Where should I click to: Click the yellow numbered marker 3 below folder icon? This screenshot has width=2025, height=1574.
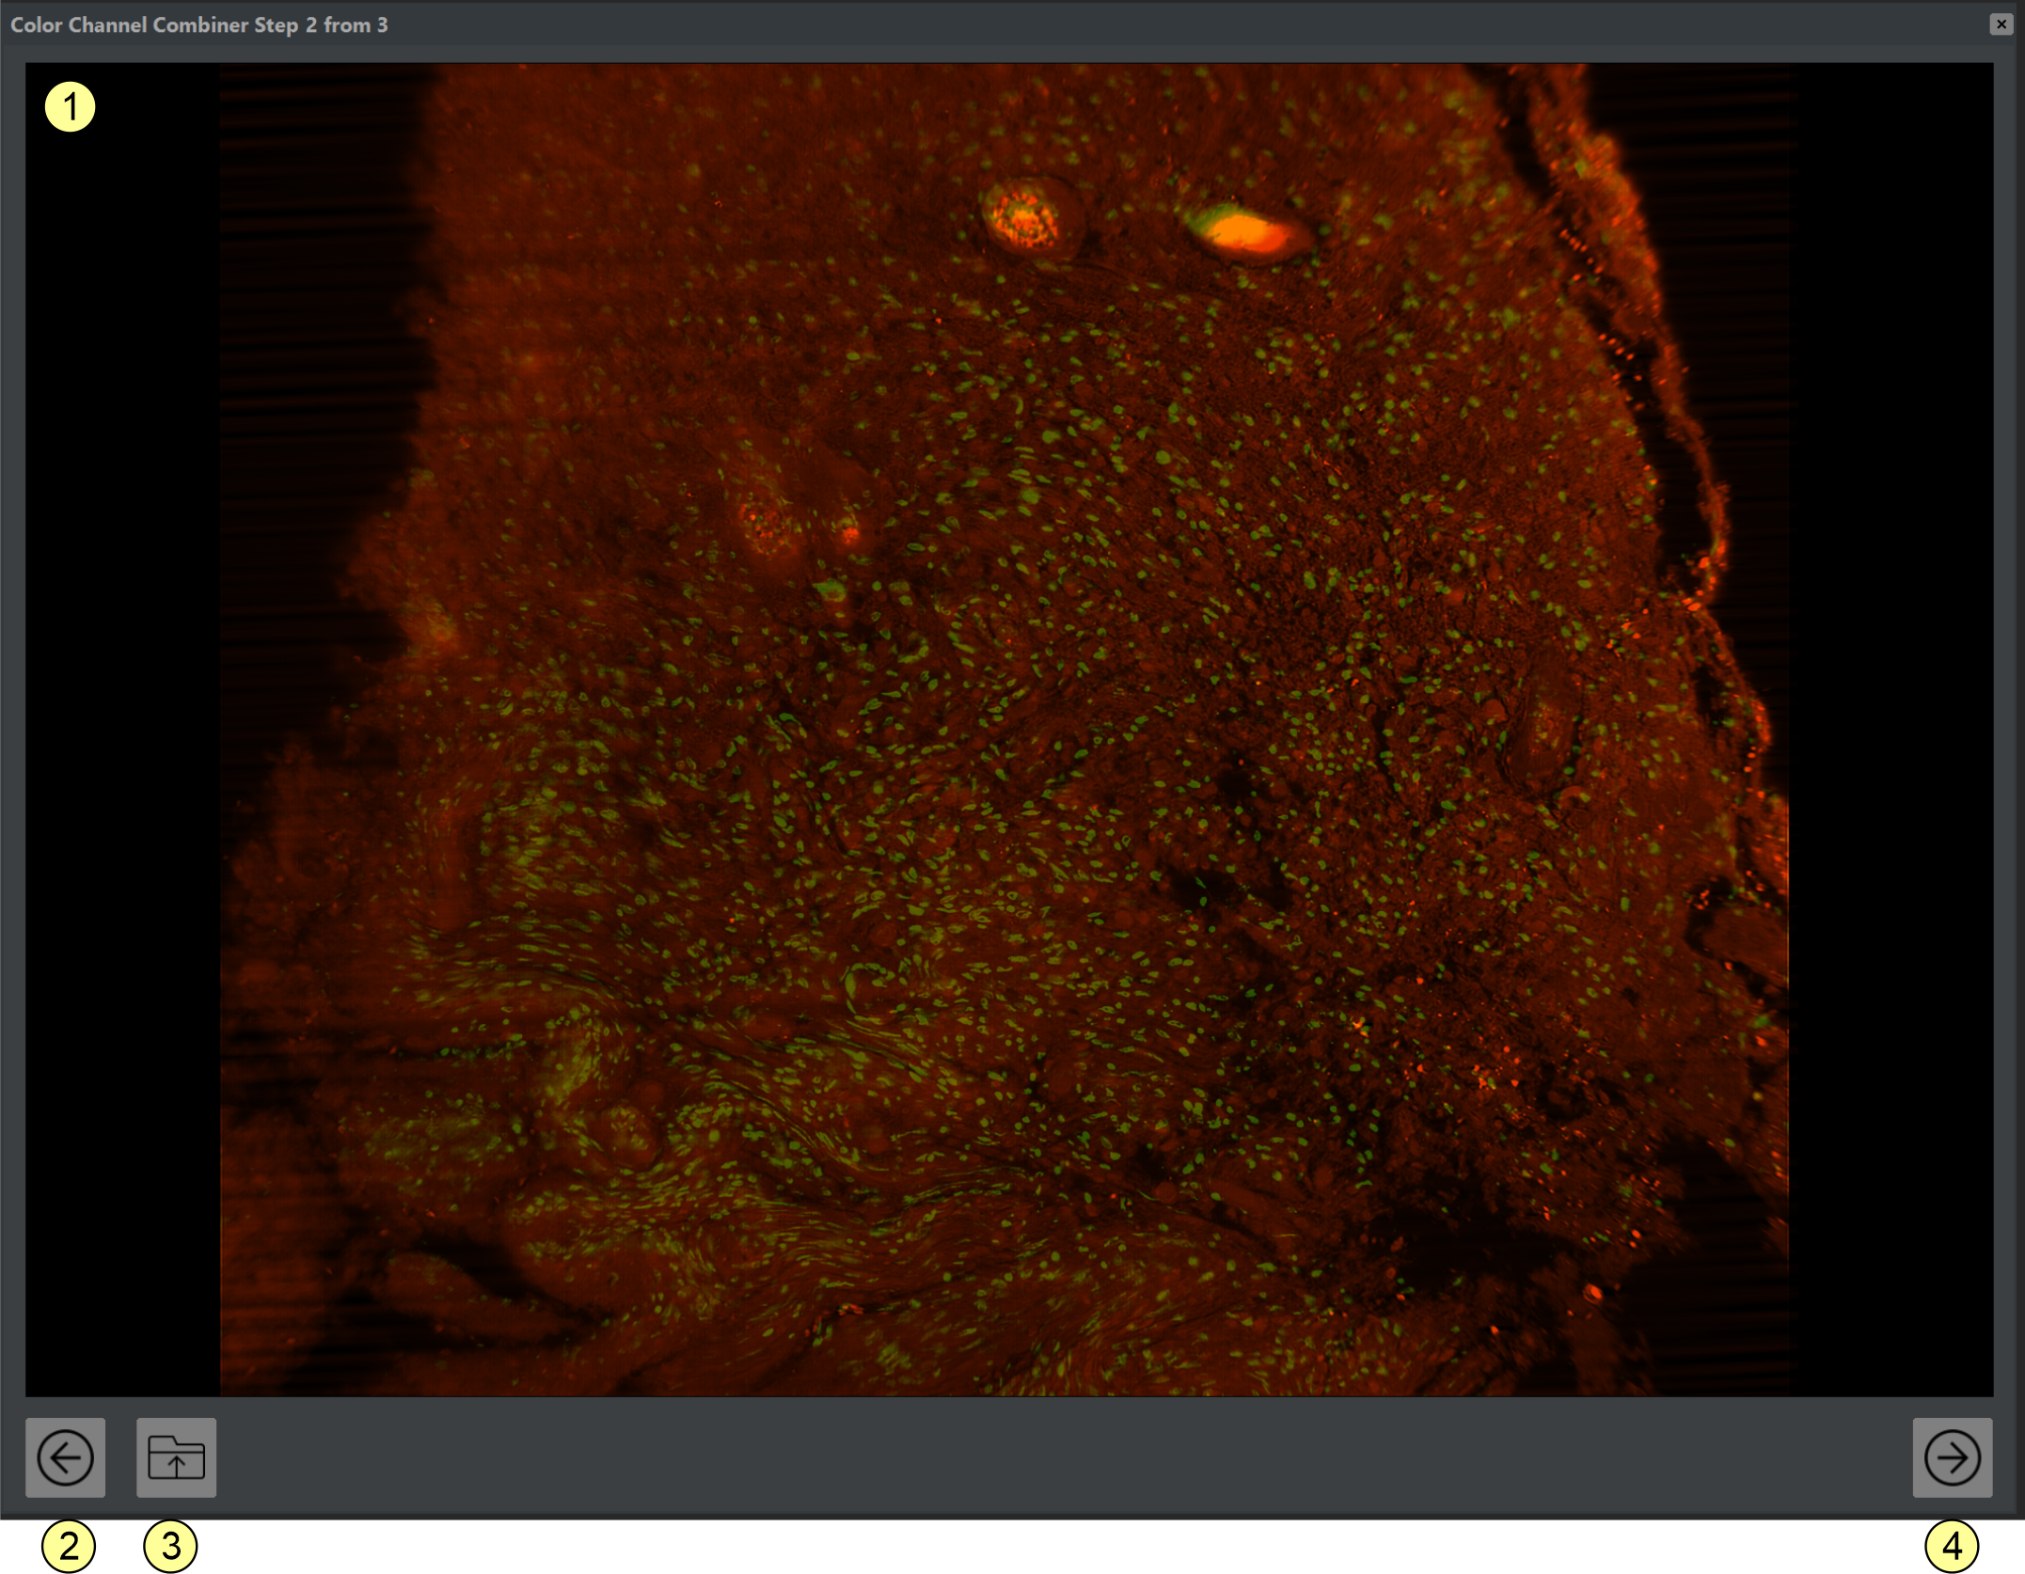pyautogui.click(x=170, y=1545)
